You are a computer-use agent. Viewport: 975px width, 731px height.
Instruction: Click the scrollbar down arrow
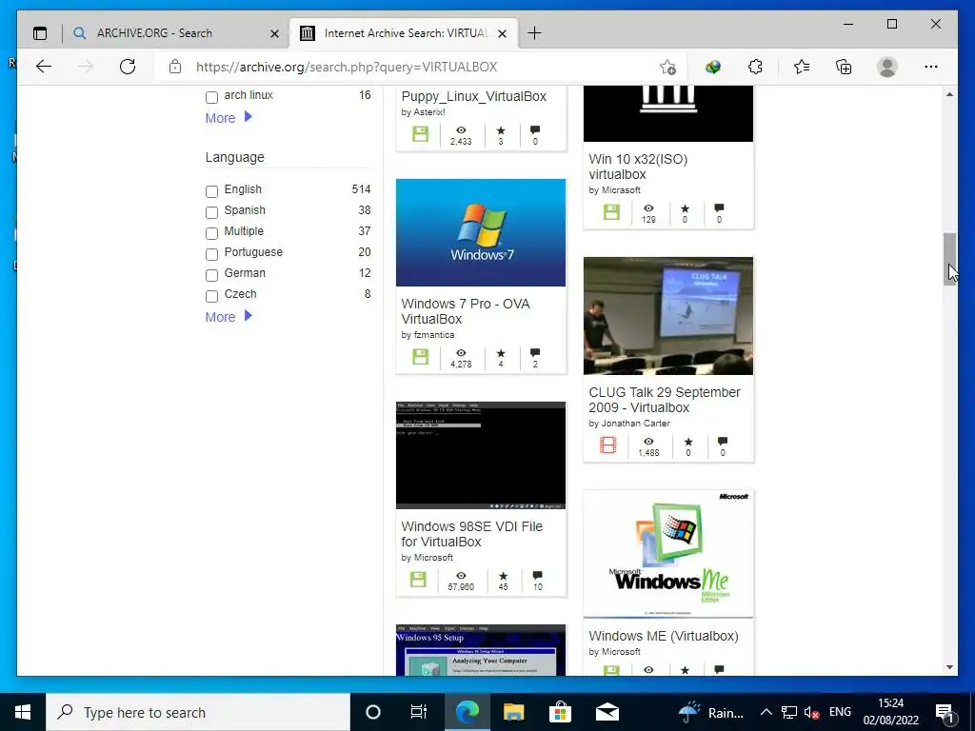coord(949,667)
